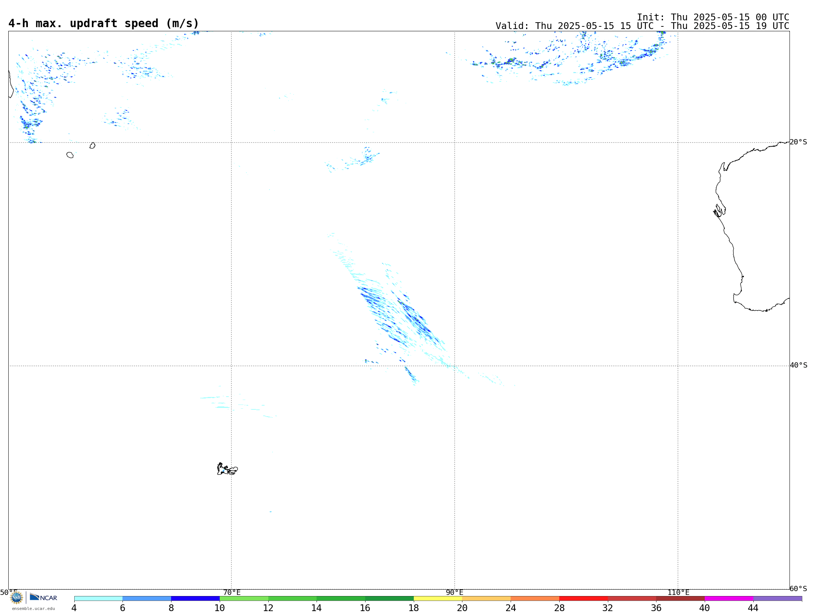The image size is (814, 613).
Task: Click the red 28-32 color swatch
Action: (583, 599)
